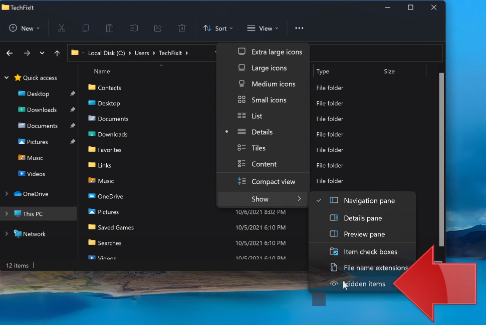Open the New dropdown
486x325 pixels.
(25, 28)
